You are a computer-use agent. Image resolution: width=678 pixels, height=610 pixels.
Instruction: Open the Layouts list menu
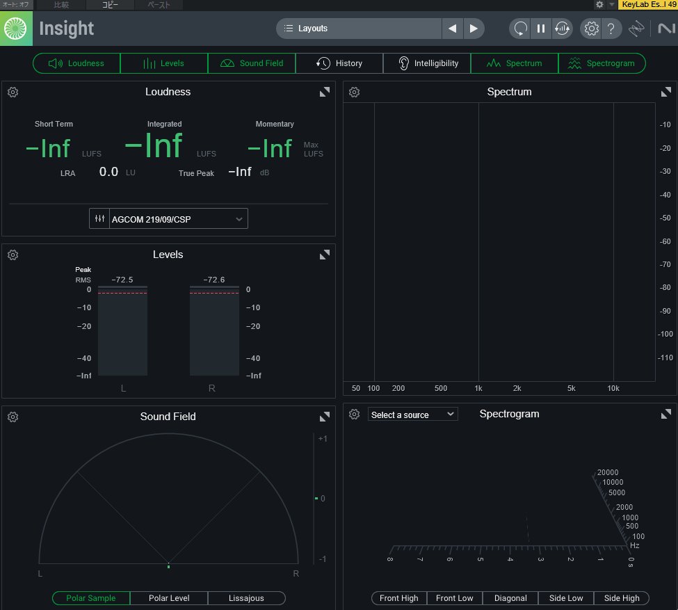click(358, 29)
